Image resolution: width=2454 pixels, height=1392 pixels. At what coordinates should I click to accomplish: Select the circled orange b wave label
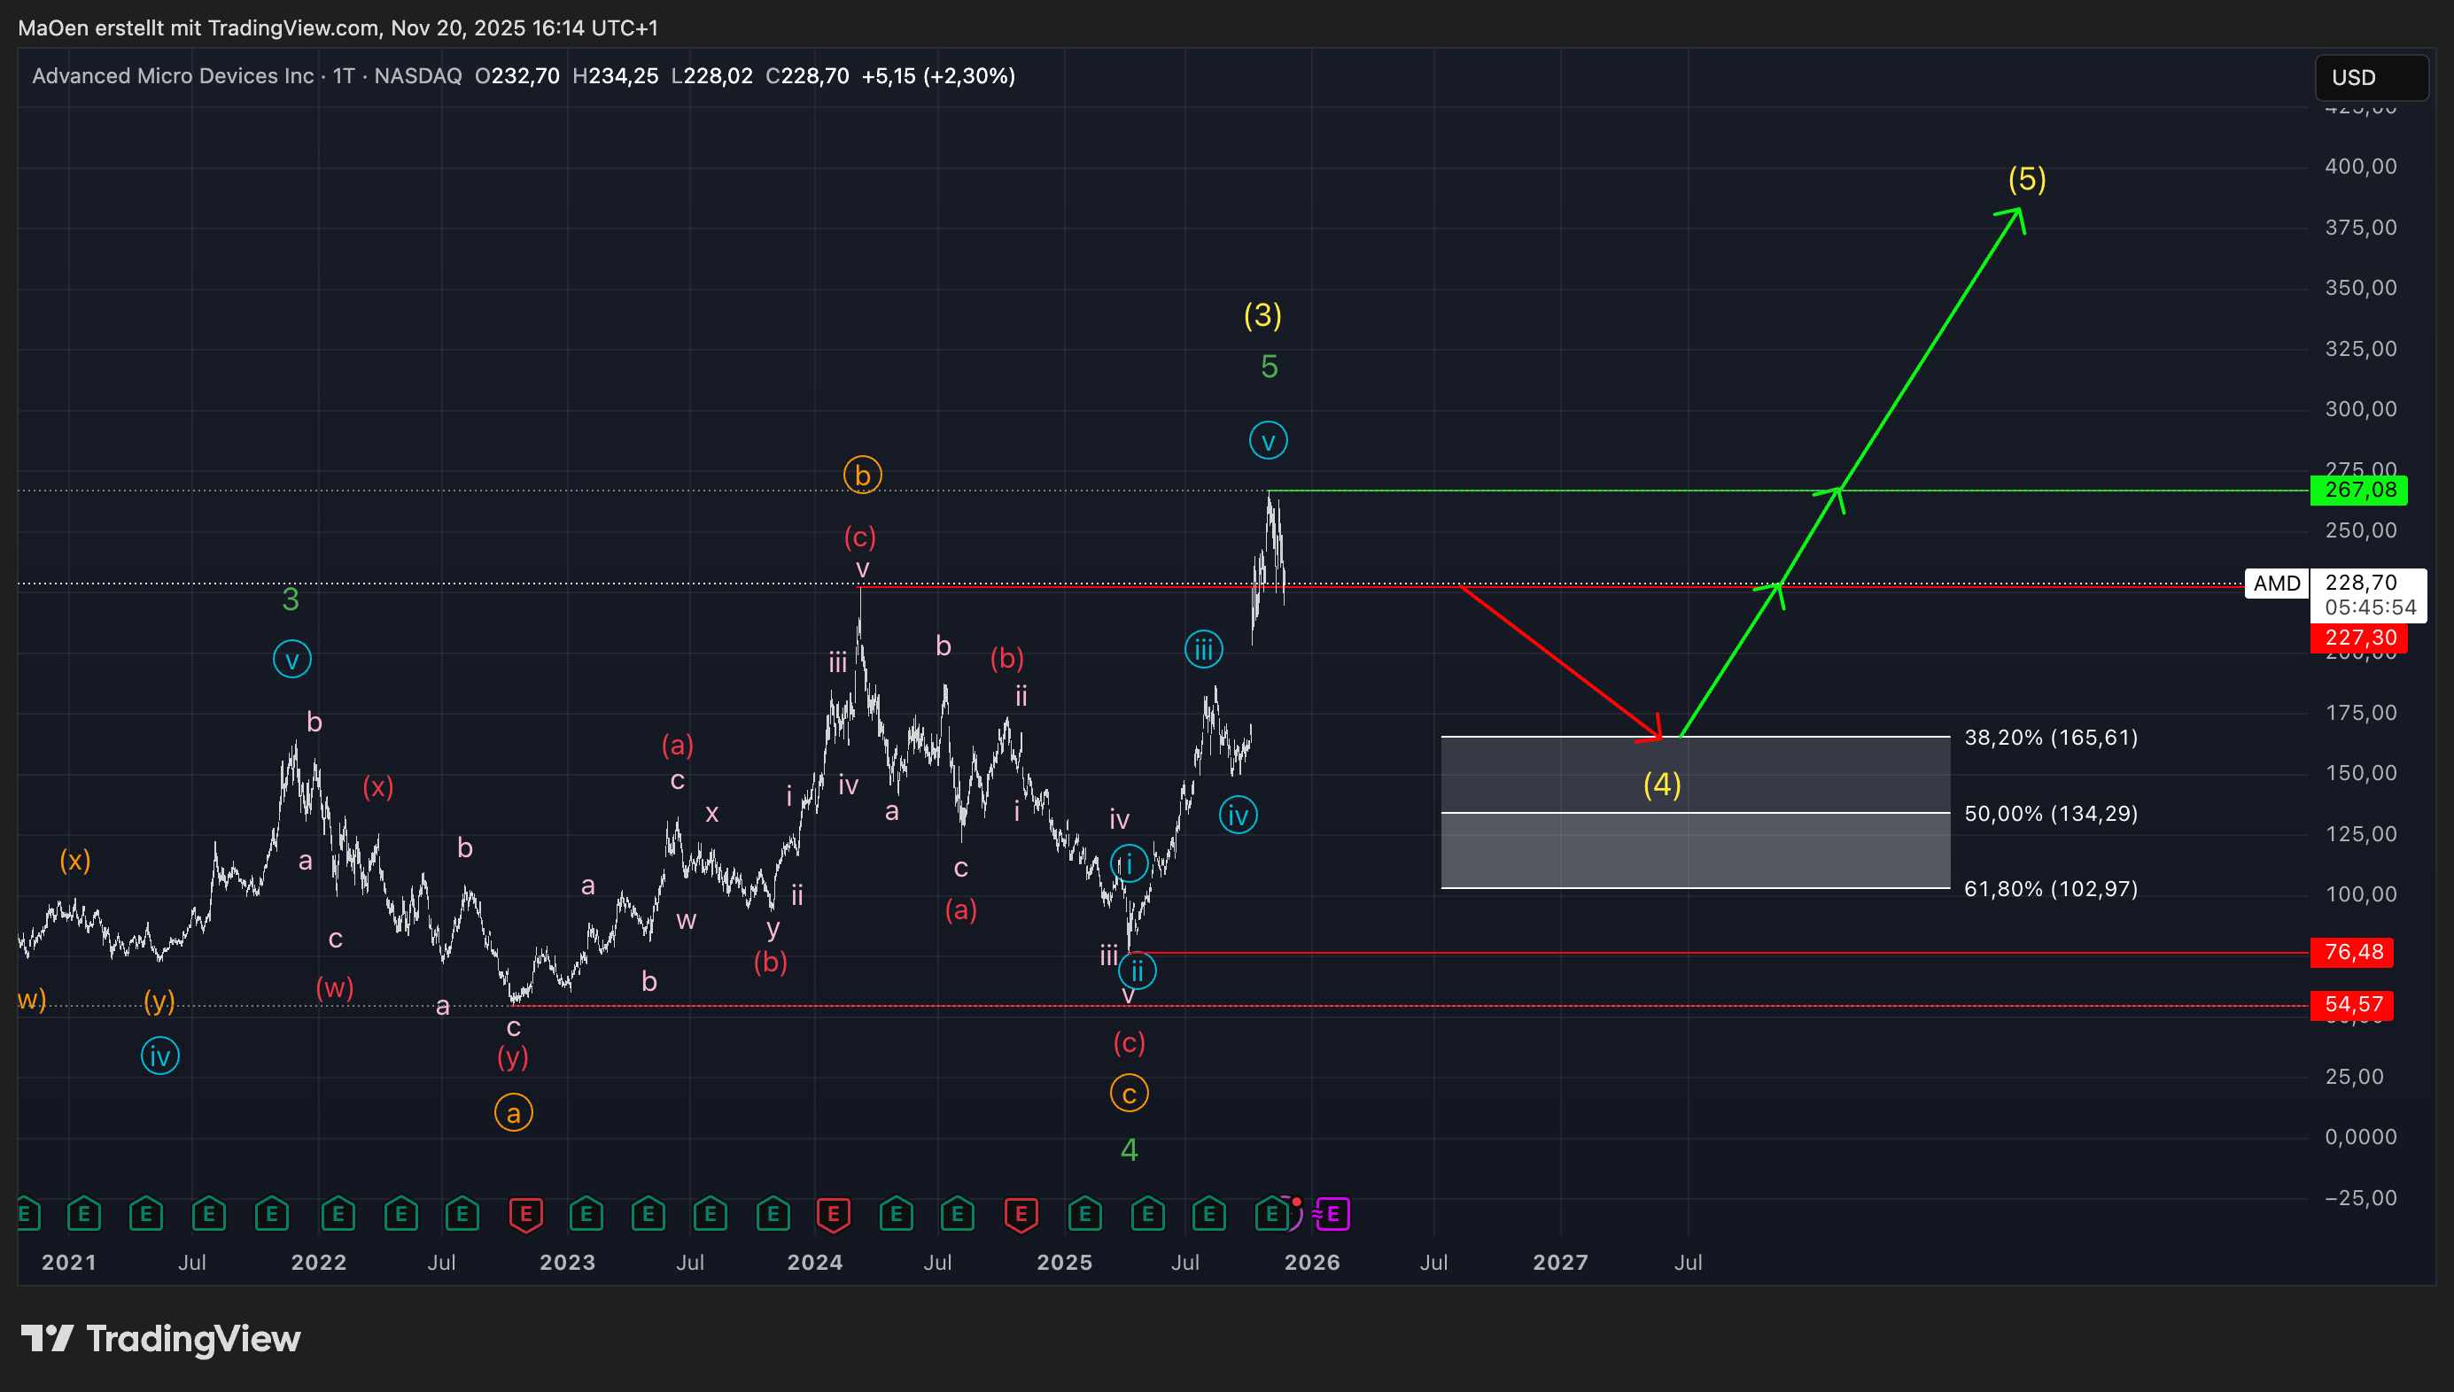click(862, 476)
